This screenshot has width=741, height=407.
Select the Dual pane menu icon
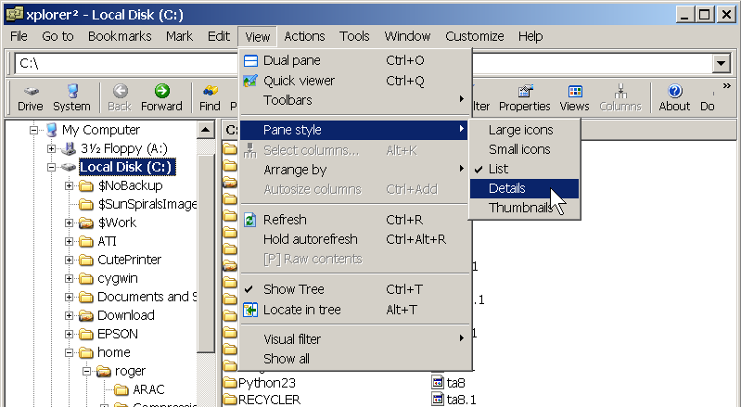coord(249,60)
